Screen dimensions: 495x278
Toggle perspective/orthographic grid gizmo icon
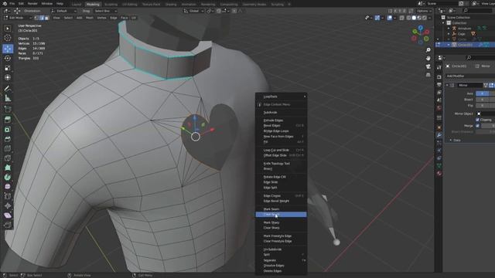(428, 75)
